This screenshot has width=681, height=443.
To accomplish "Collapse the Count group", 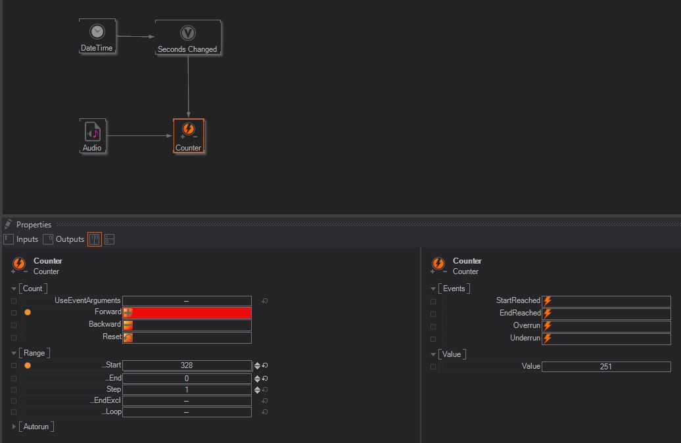I will (14, 289).
